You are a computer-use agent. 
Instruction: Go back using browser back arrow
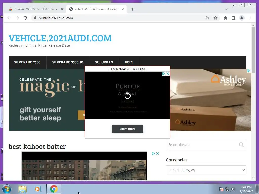(9, 18)
